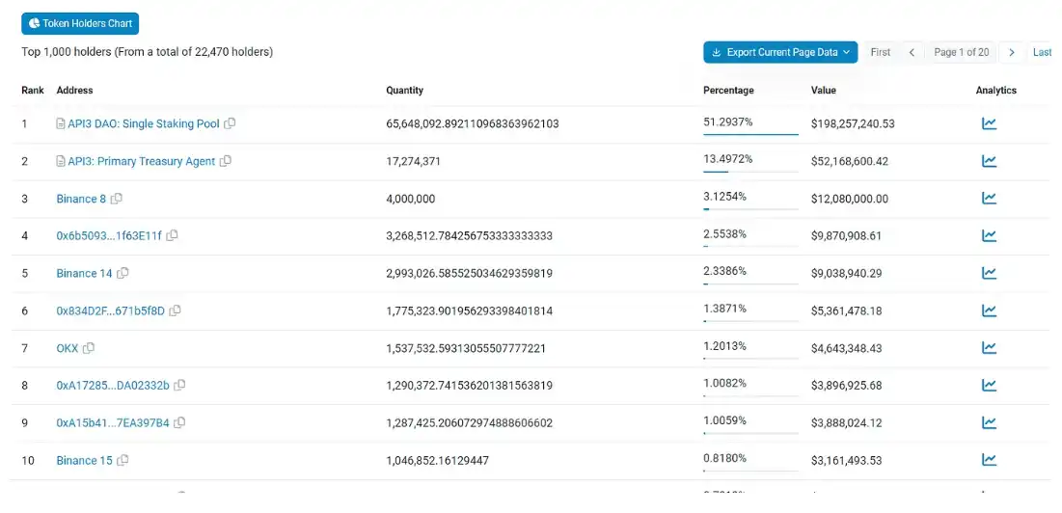Copy the 0x6b5093...1f63E11f address
Viewport: 1062px width, 513px height.
tap(173, 236)
